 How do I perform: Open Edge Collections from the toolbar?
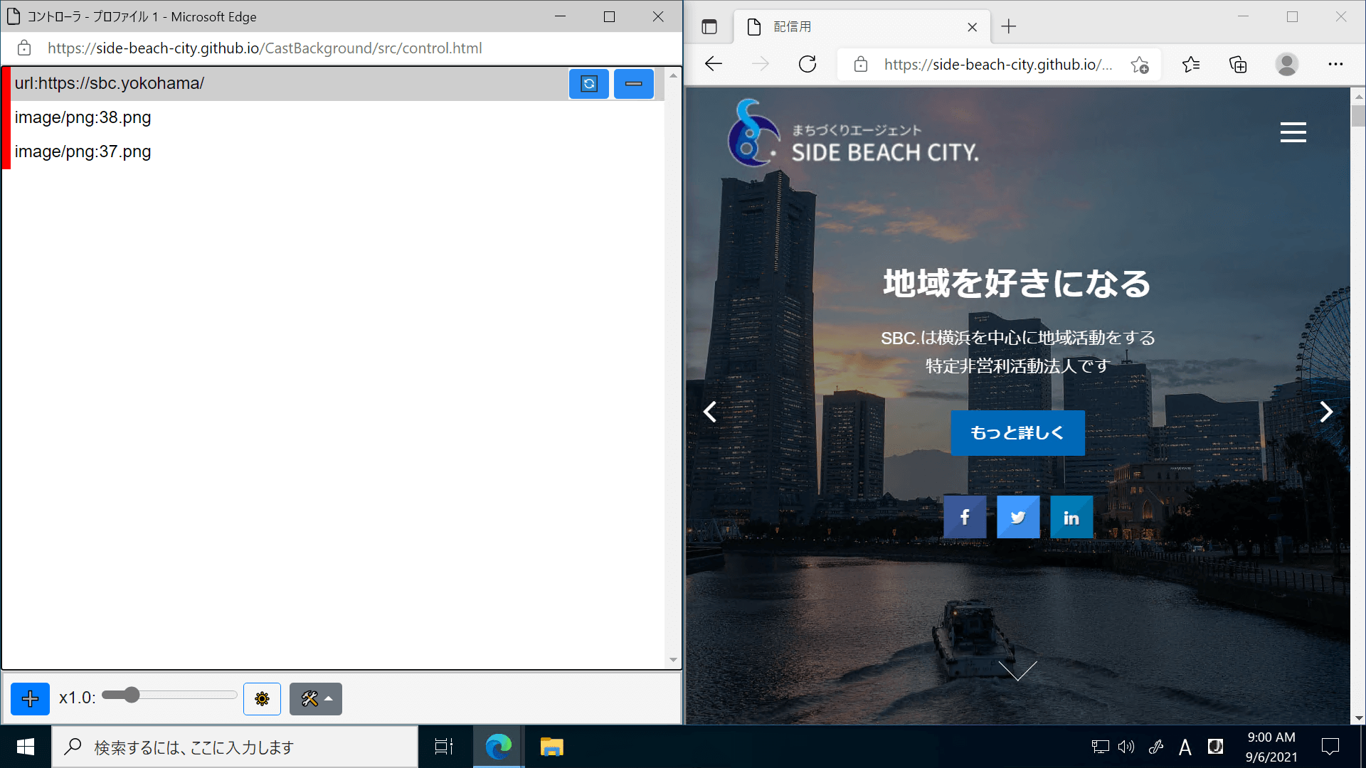pyautogui.click(x=1238, y=64)
